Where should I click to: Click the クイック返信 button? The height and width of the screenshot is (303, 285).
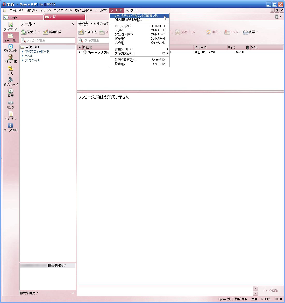[270, 291]
